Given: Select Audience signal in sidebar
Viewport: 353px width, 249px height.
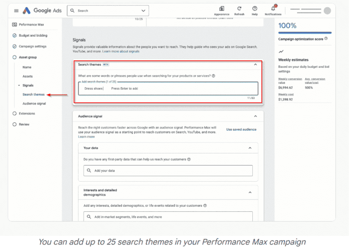Looking at the screenshot, I should click(x=34, y=104).
